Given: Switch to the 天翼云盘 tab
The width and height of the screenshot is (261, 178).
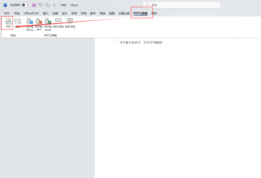Looking at the screenshot, I should [124, 13].
